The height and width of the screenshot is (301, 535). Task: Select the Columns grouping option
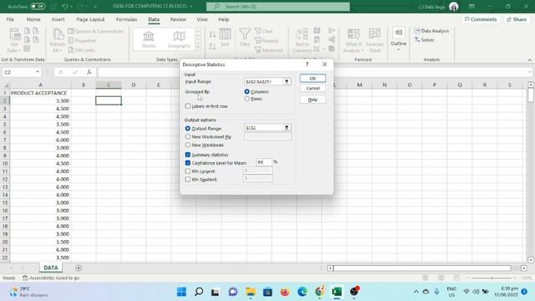click(x=247, y=92)
